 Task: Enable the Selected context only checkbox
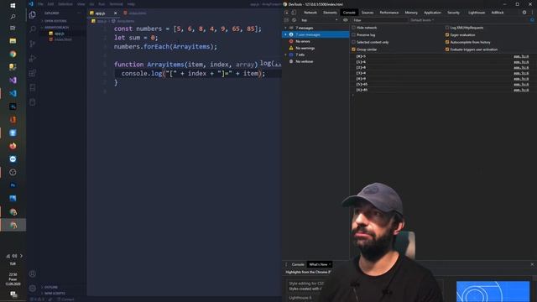tap(354, 42)
